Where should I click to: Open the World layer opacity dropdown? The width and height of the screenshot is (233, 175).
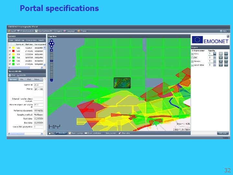coord(215,54)
